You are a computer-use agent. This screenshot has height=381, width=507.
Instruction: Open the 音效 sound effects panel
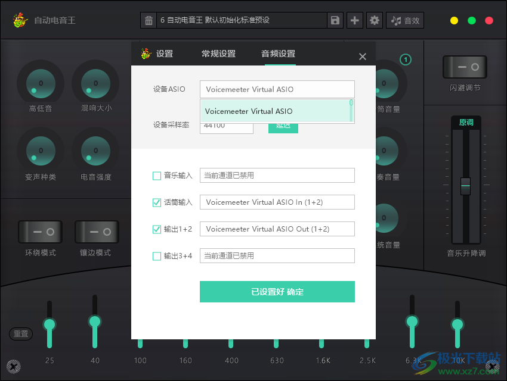[x=404, y=20]
